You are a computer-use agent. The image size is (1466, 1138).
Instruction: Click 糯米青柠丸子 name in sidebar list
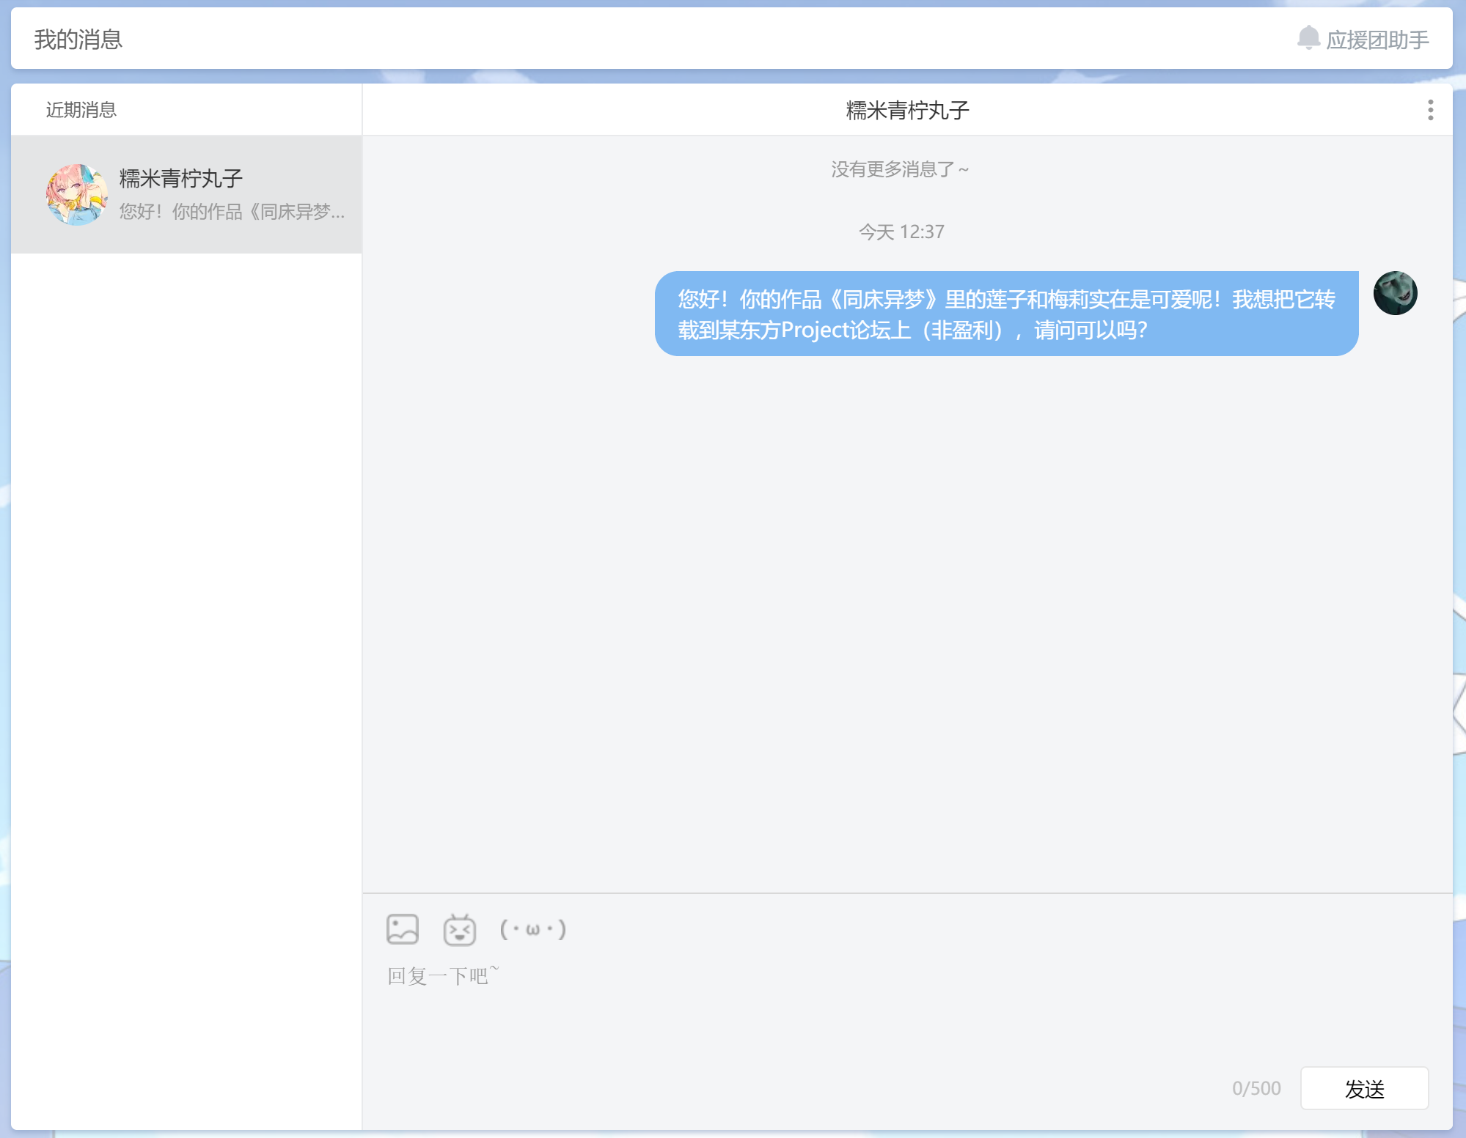181,178
